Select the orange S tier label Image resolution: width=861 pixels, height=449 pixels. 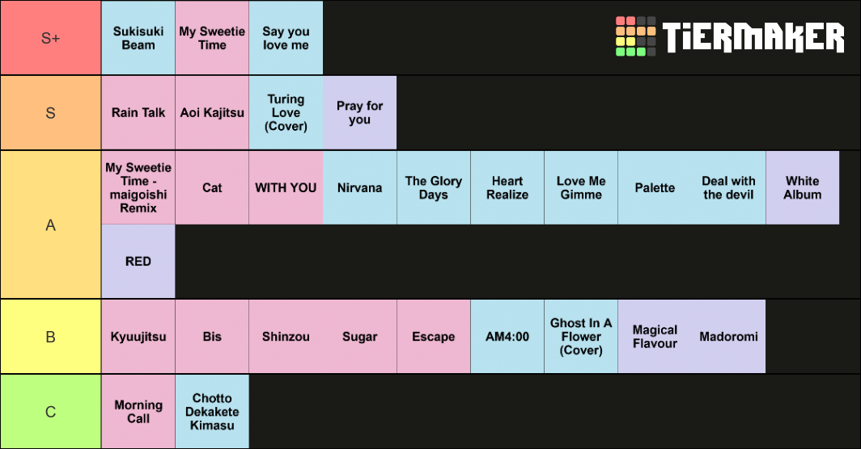50,113
